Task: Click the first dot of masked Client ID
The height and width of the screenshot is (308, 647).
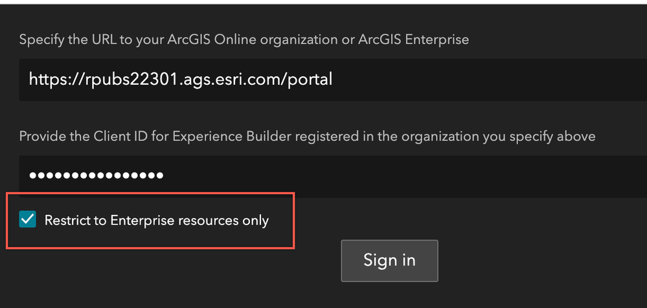Action: [33, 175]
